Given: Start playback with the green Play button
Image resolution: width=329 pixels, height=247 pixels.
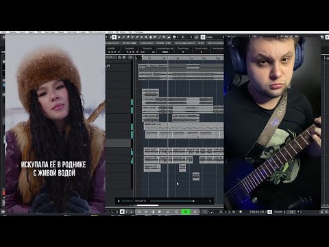Looking at the screenshot, I should (186, 212).
